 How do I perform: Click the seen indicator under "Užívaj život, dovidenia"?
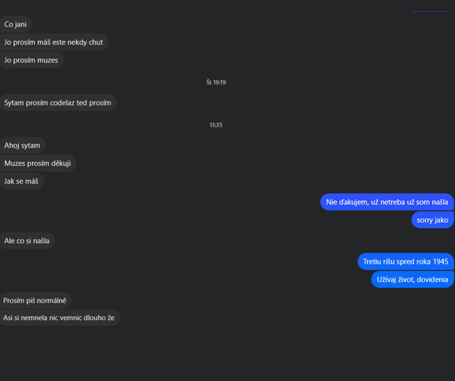(446, 290)
